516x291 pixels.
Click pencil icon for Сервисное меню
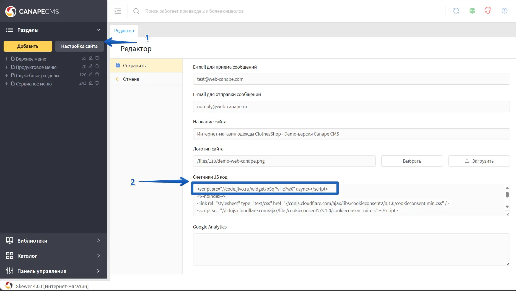(x=90, y=83)
